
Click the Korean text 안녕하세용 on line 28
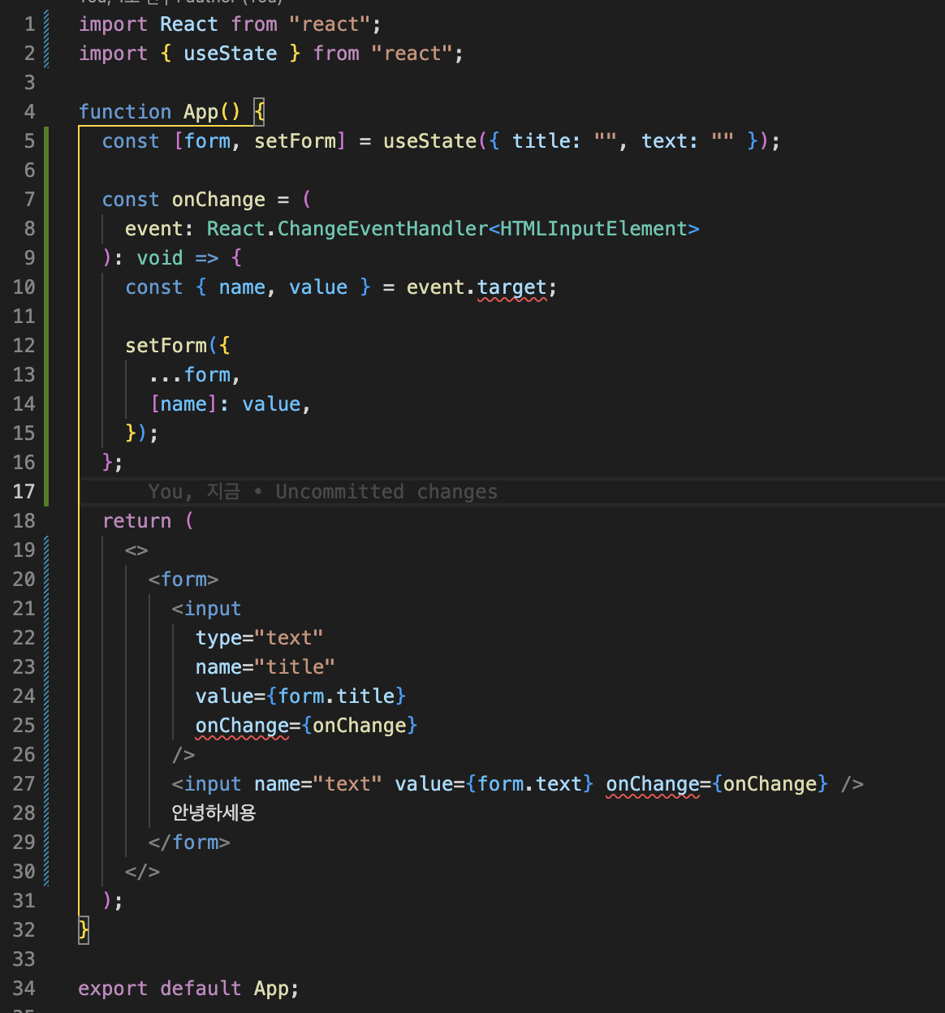click(x=214, y=813)
